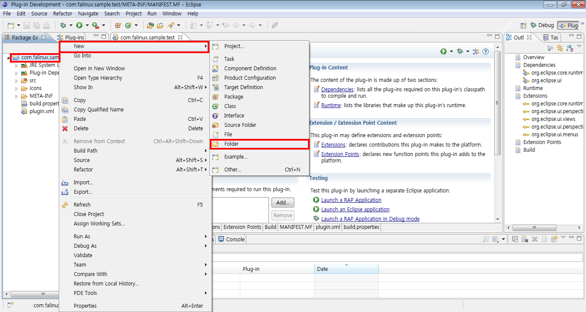This screenshot has height=312, width=586.
Task: Click Refresh in the context menu
Action: pyautogui.click(x=135, y=205)
